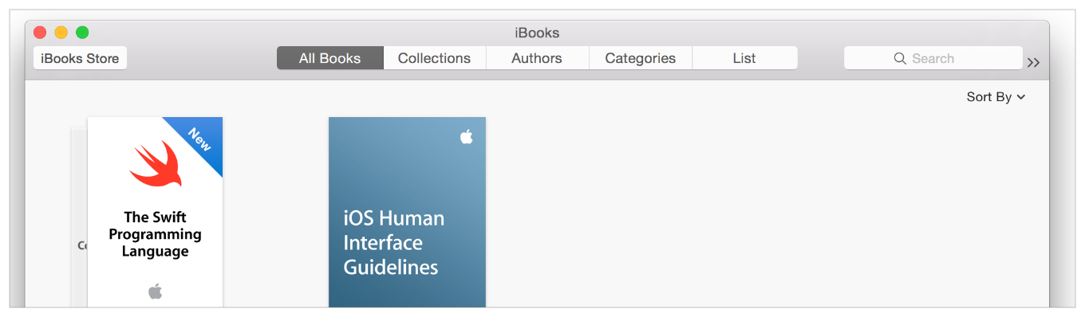The width and height of the screenshot is (1085, 317).
Task: Open iOS Human Interface Guidelines book
Action: coord(407,212)
